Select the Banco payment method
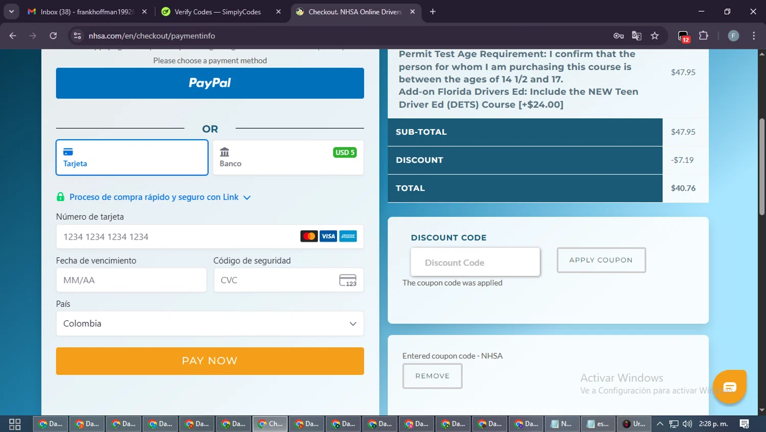766x432 pixels. click(288, 158)
